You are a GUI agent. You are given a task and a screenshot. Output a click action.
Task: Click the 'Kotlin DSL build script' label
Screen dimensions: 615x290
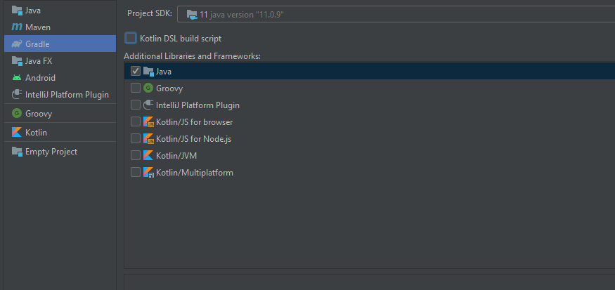click(x=181, y=39)
